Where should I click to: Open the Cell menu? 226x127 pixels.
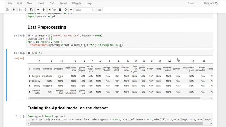[52, 3]
